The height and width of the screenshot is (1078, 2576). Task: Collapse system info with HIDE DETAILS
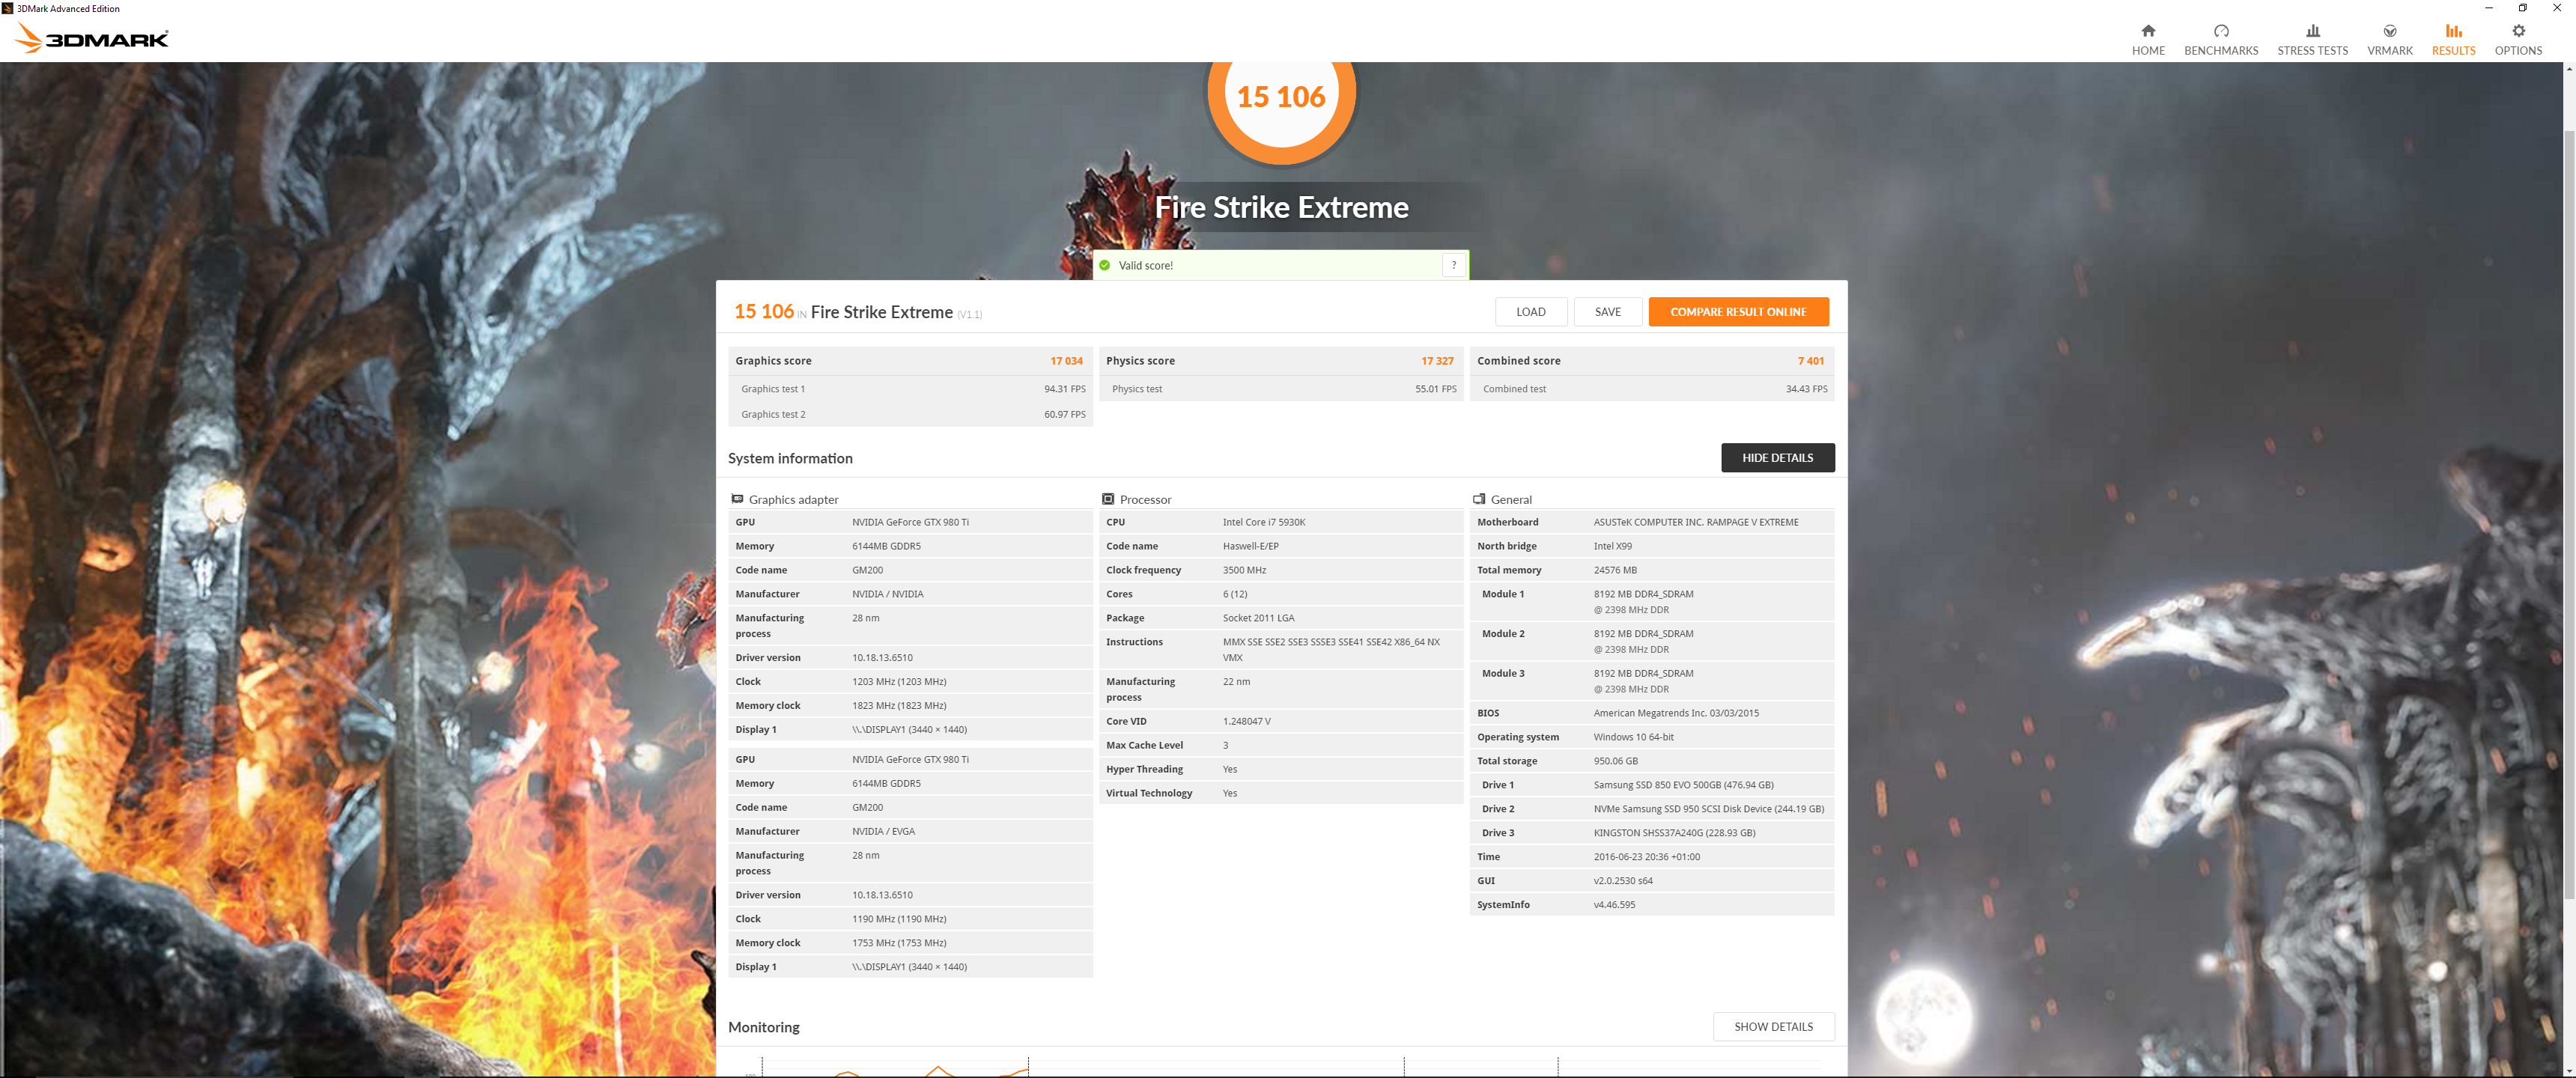(x=1777, y=458)
